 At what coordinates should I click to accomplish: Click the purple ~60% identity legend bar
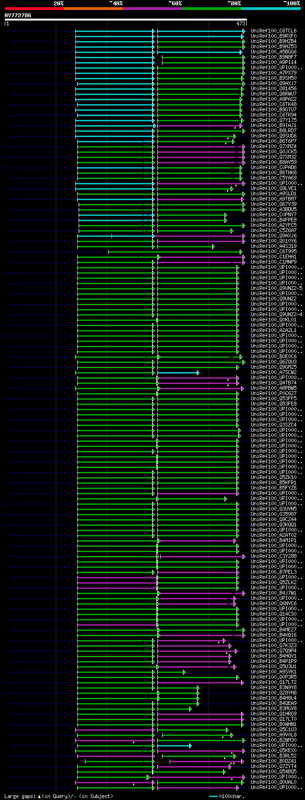(152, 8)
